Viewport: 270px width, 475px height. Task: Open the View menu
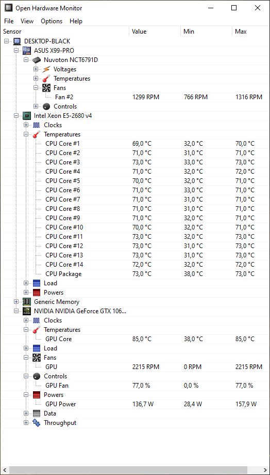[27, 21]
